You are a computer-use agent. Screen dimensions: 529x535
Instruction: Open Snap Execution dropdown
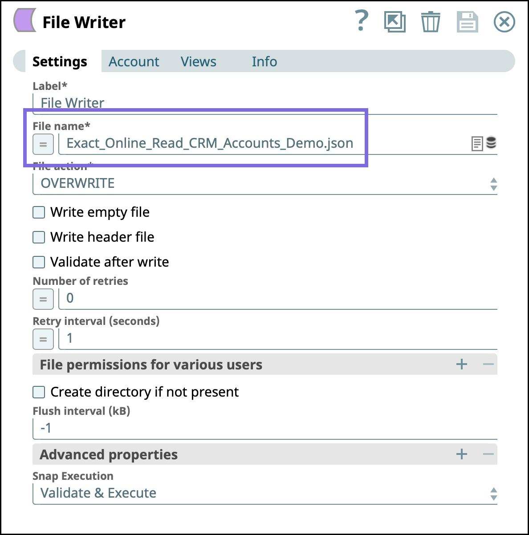265,494
